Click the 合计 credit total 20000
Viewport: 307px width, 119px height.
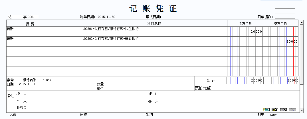pos(293,80)
